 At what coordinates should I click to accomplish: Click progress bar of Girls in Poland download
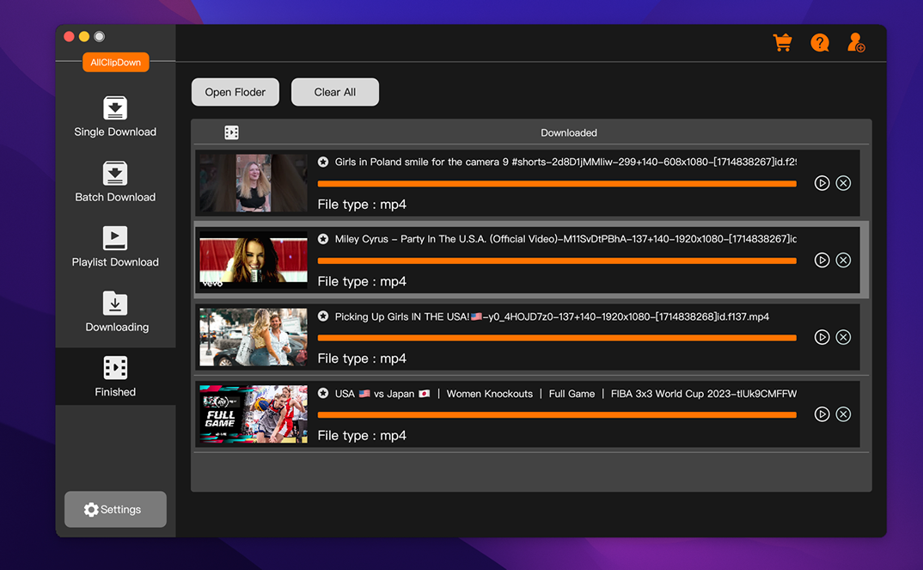tap(557, 184)
